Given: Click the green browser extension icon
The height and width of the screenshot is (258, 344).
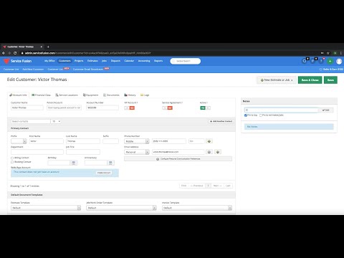Looking at the screenshot, I should 335,53.
